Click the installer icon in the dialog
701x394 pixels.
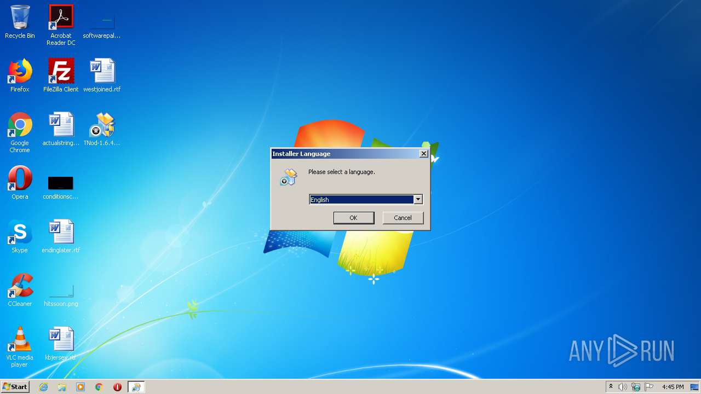tap(289, 177)
